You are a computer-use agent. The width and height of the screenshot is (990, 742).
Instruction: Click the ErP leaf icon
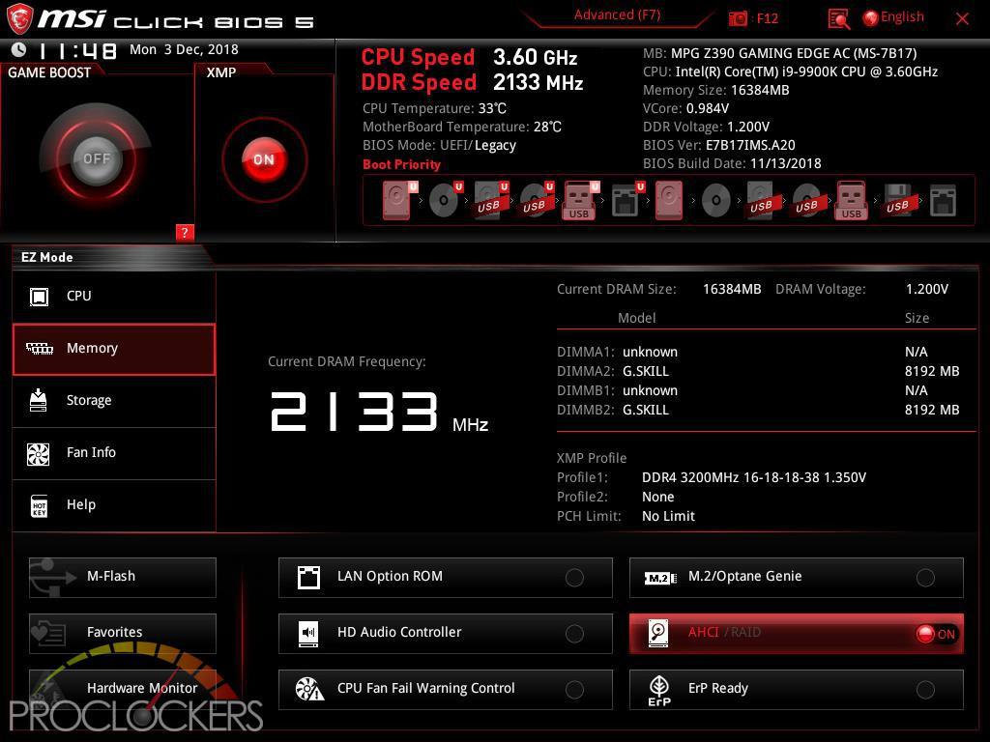click(x=659, y=690)
